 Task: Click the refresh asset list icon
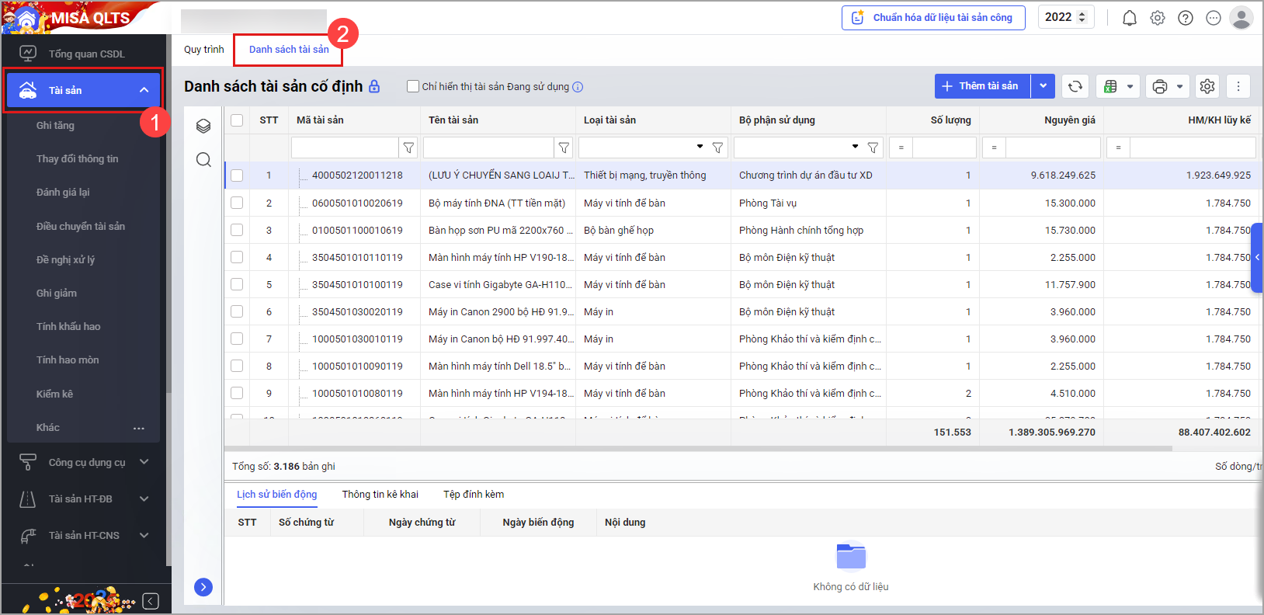pos(1075,86)
